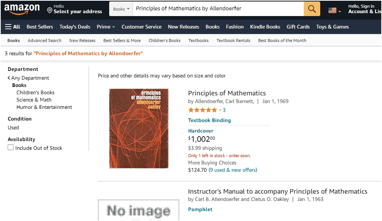Expand the Books search category dropdown
The width and height of the screenshot is (382, 221).
point(121,9)
